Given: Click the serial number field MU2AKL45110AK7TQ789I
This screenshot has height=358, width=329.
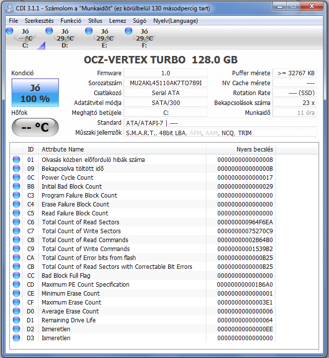Looking at the screenshot, I should pyautogui.click(x=166, y=83).
